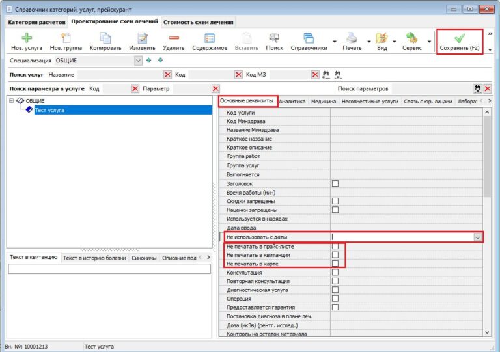
Task: Click the Печать printer icon
Action: pyautogui.click(x=352, y=38)
